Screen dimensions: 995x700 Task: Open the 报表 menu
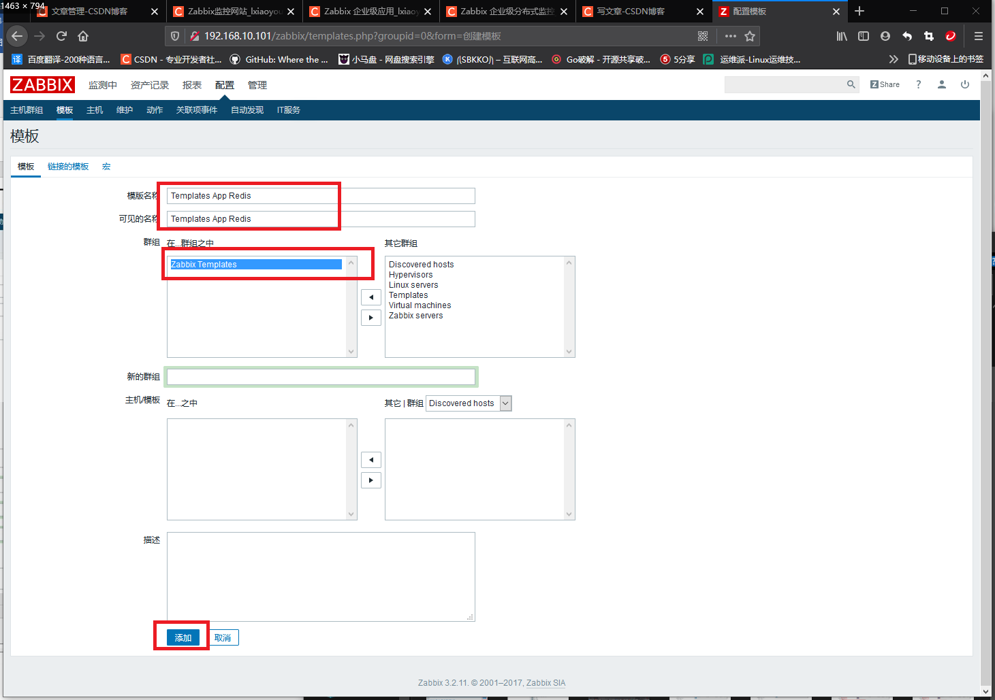(x=192, y=85)
